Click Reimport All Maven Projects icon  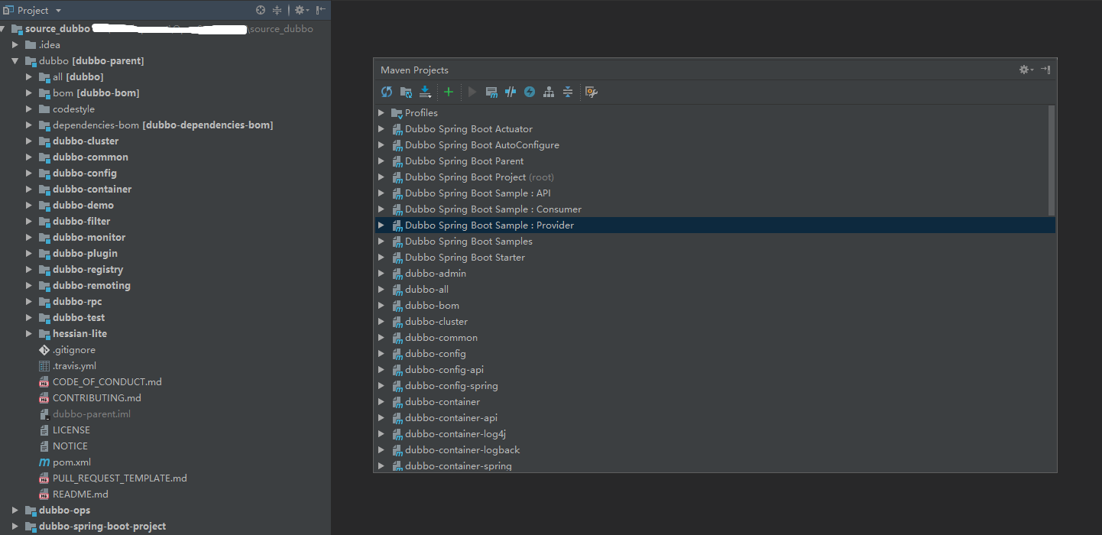(387, 92)
